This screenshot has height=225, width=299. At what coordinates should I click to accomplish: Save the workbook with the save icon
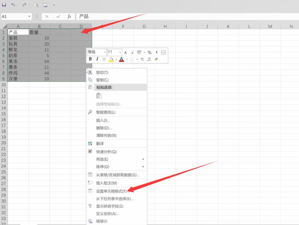pos(4,5)
